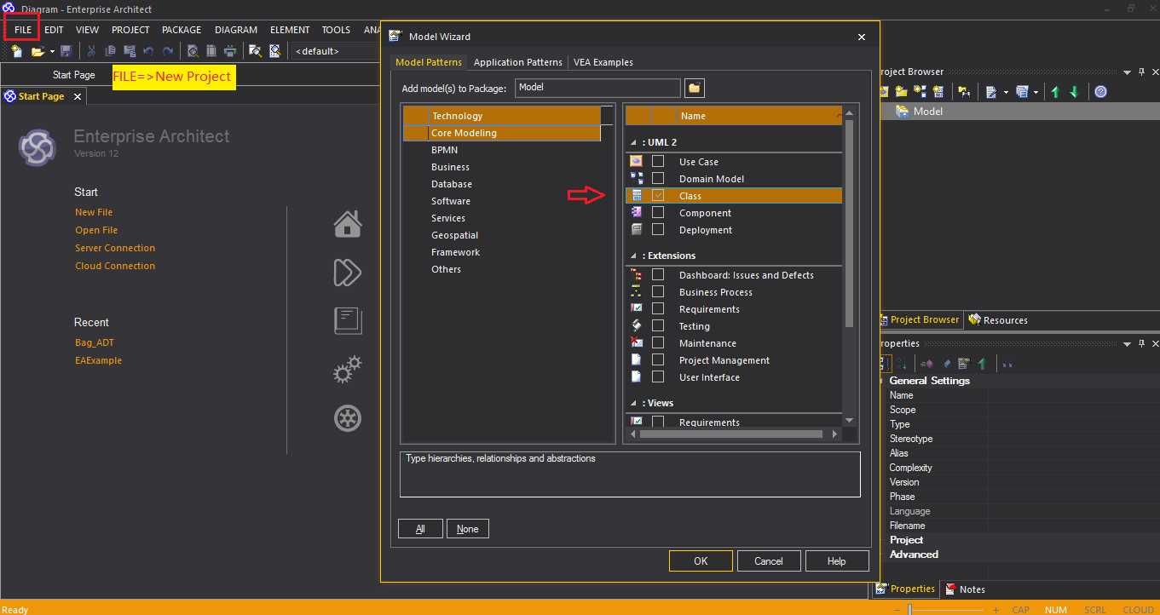Viewport: 1160px width, 615px height.
Task: Click the New Project toolbar icon
Action: tap(17, 51)
